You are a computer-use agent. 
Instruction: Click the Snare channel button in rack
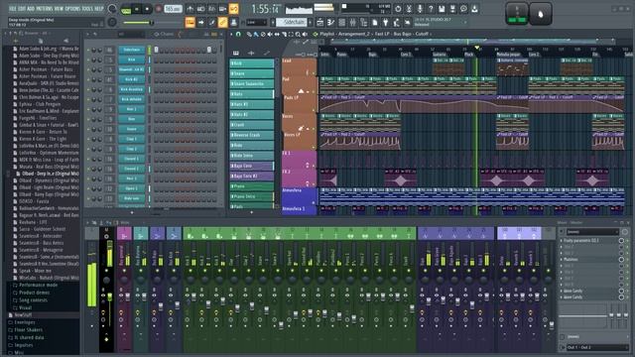132,129
